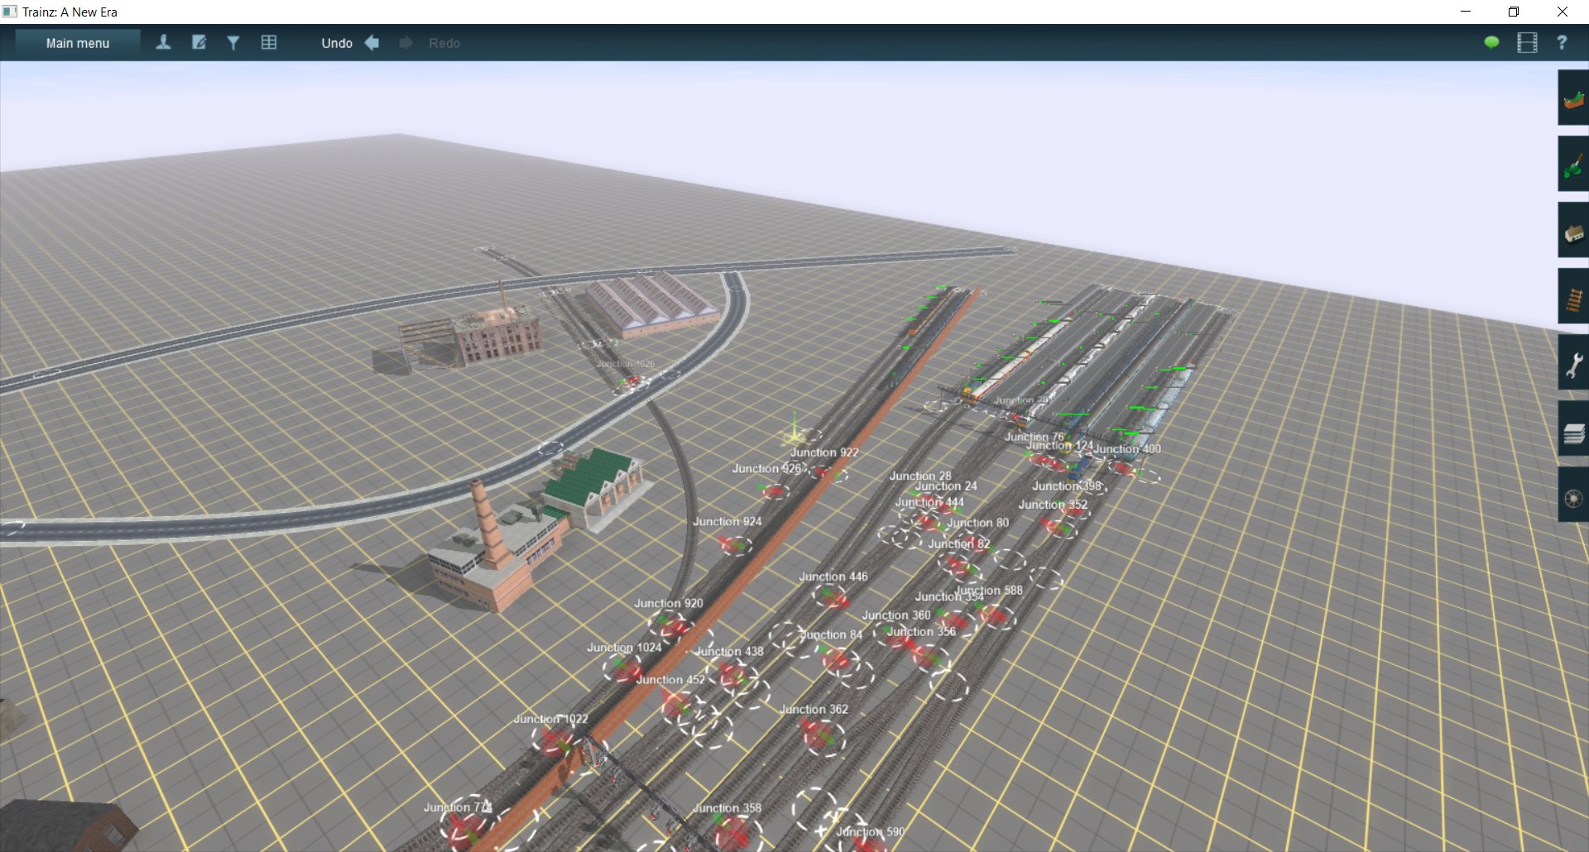The image size is (1589, 852).
Task: Open the Tools wrench tab
Action: point(1573,363)
